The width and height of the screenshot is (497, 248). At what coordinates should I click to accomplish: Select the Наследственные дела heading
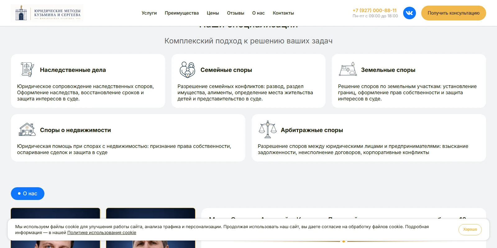73,70
